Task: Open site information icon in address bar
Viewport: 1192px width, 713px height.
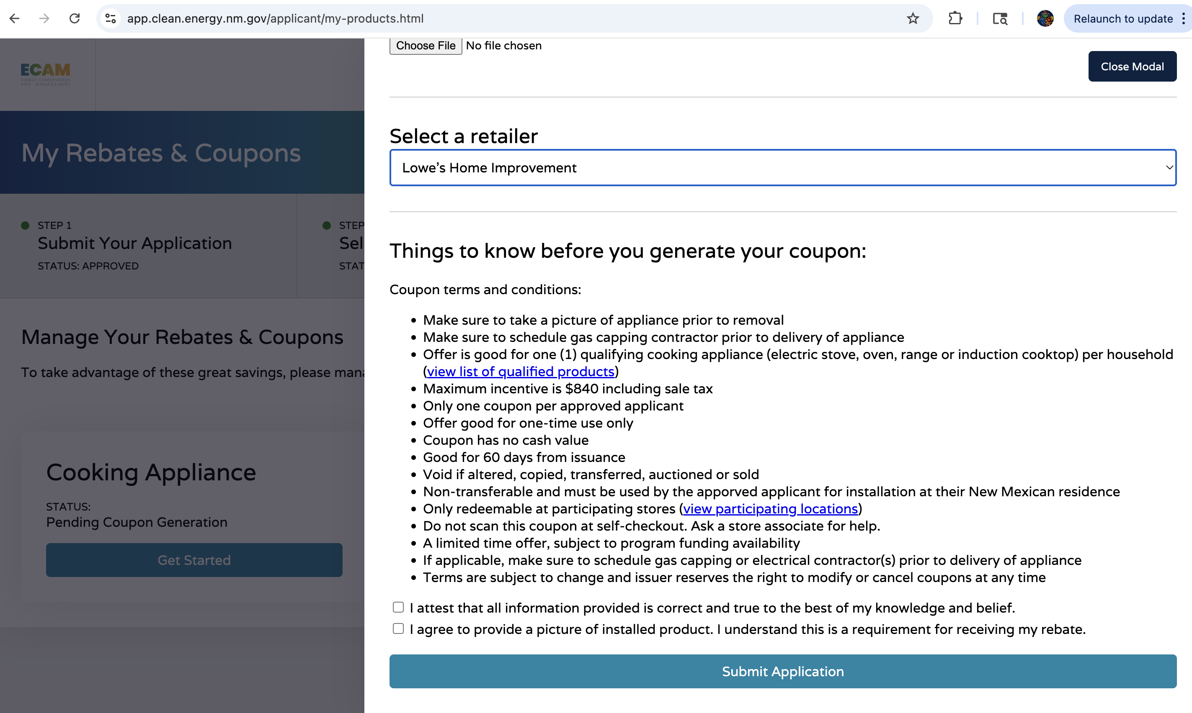Action: click(111, 18)
